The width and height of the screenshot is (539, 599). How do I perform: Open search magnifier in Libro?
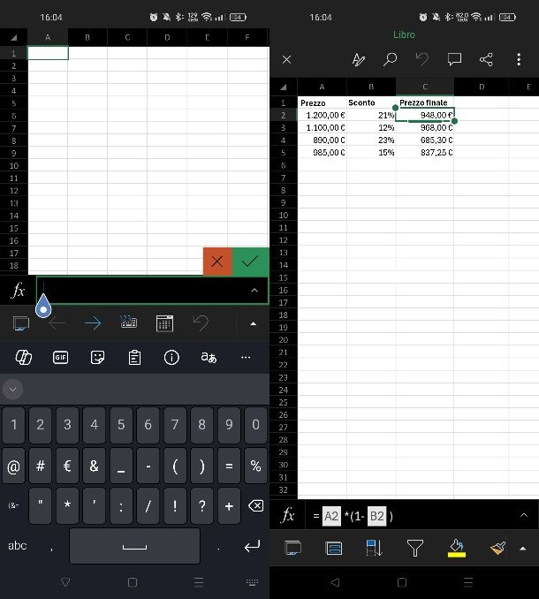(x=391, y=59)
